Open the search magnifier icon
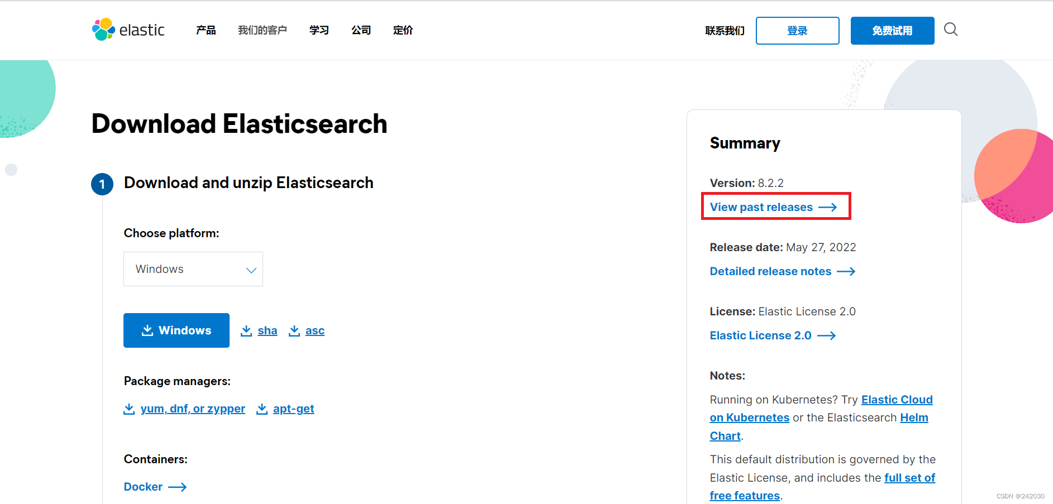 tap(950, 30)
